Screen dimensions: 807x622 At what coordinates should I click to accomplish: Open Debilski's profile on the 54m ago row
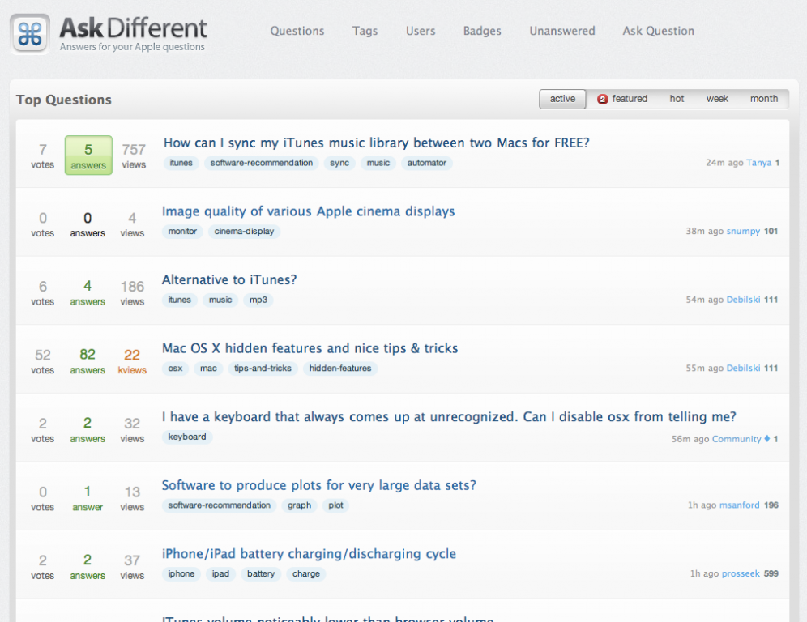click(x=743, y=300)
